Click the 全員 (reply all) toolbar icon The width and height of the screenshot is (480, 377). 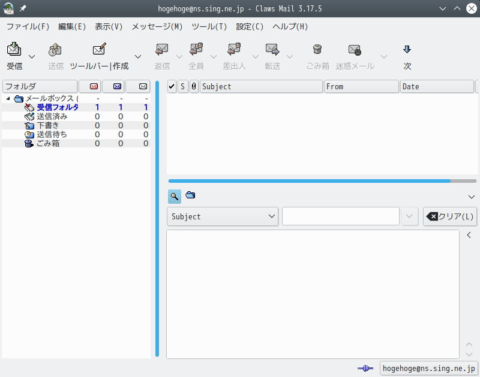tap(196, 49)
